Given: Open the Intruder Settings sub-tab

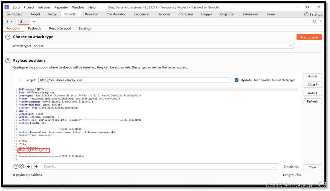Looking at the screenshot, I should (85, 29).
